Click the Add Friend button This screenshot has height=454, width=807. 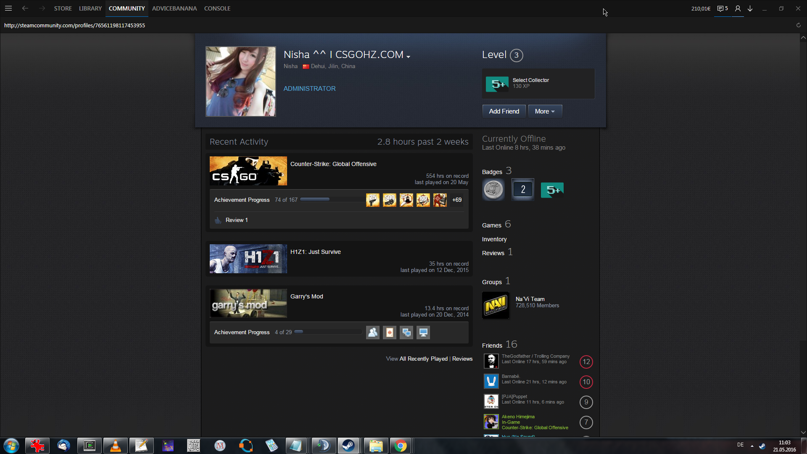tap(504, 111)
